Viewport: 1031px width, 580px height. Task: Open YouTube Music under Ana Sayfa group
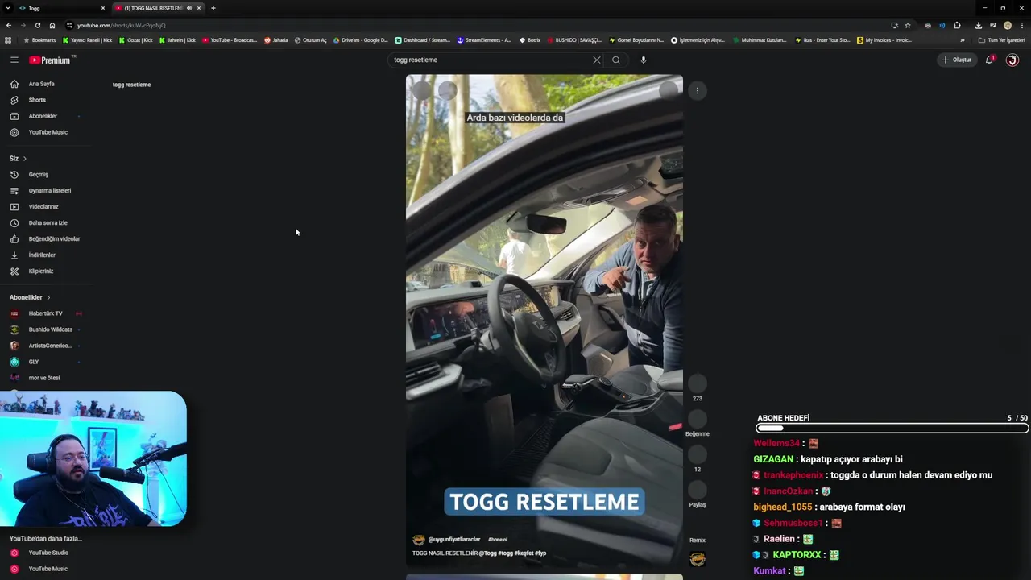pyautogui.click(x=48, y=132)
